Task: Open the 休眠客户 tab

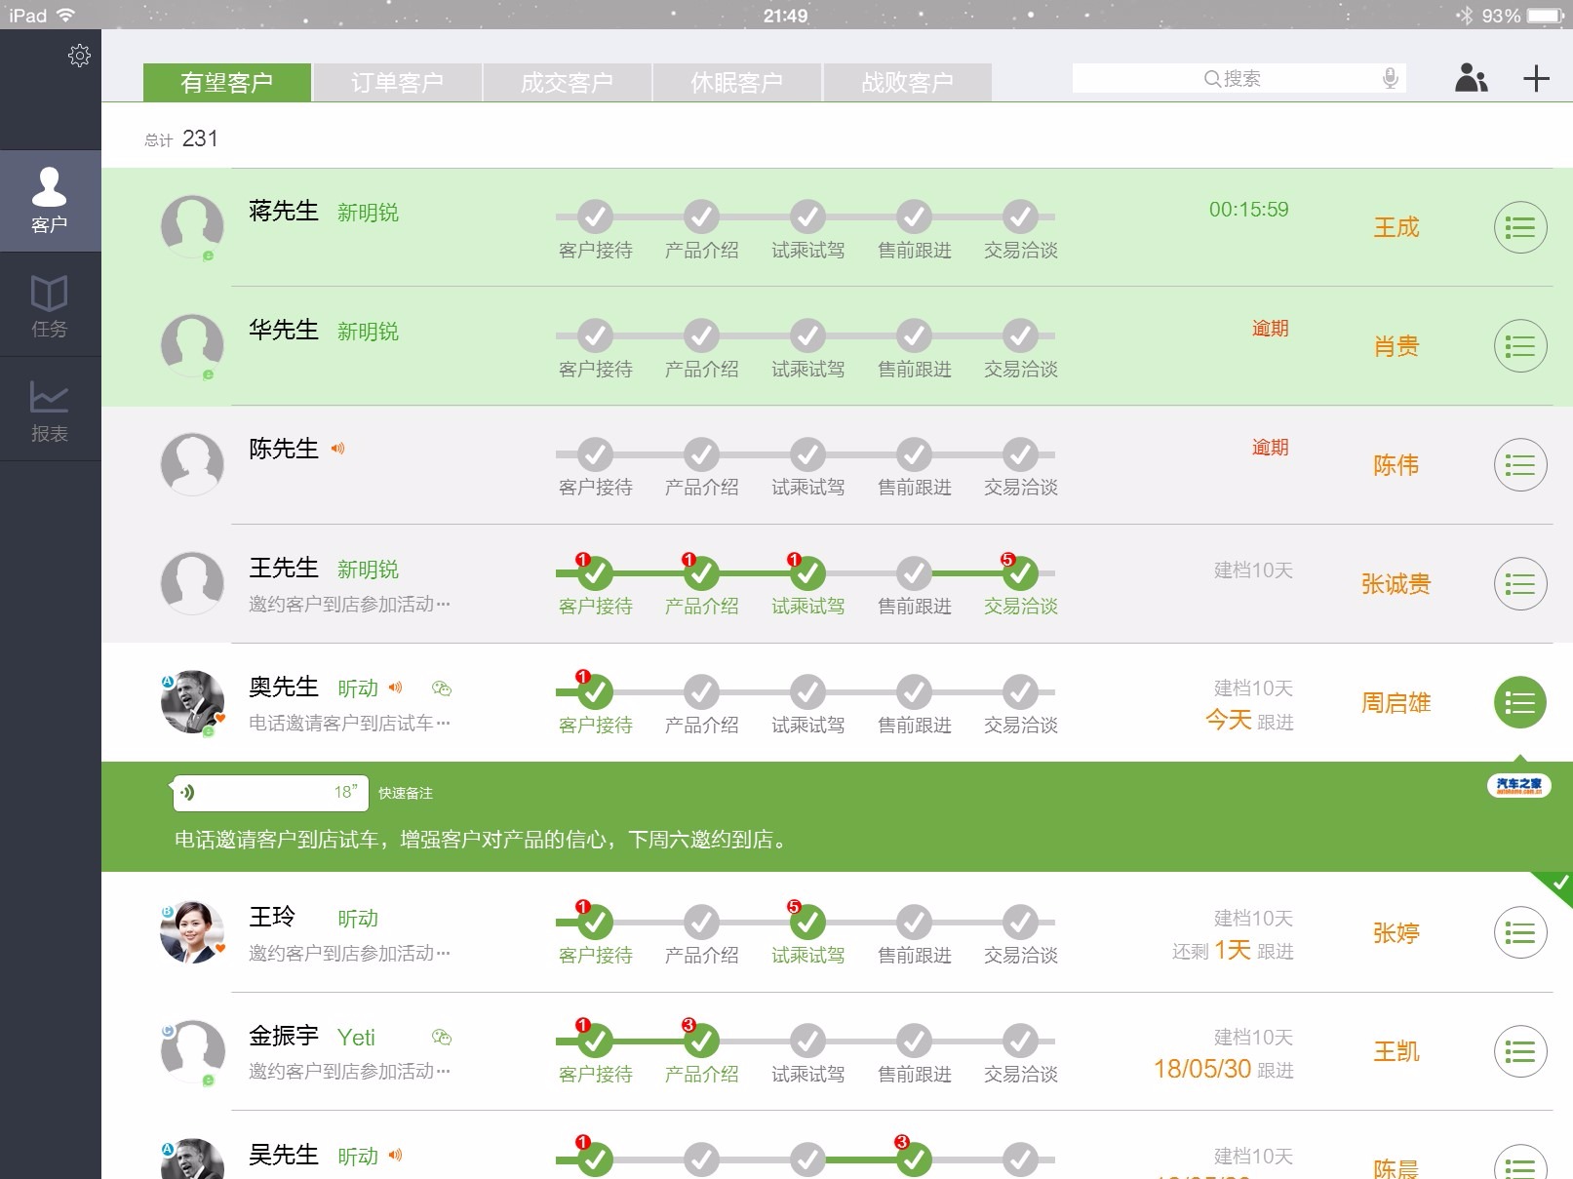Action: (x=737, y=82)
